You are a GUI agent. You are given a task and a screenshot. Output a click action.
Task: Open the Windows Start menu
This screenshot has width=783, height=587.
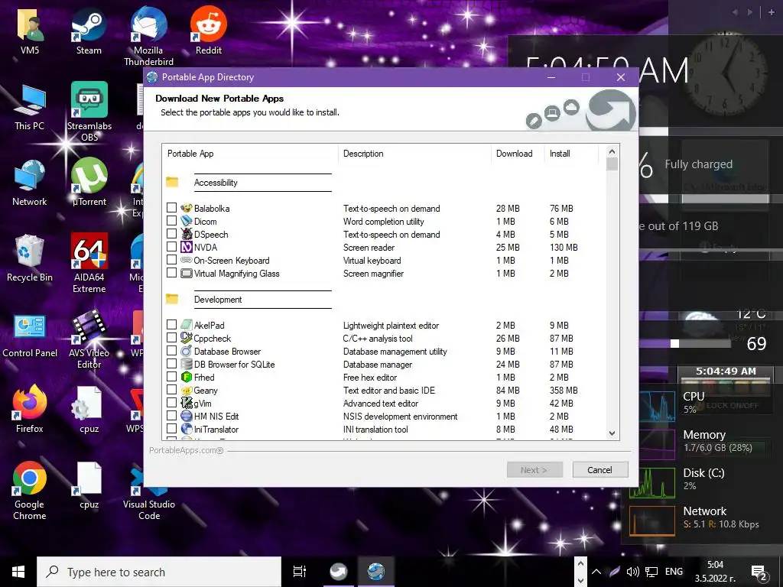pos(18,572)
